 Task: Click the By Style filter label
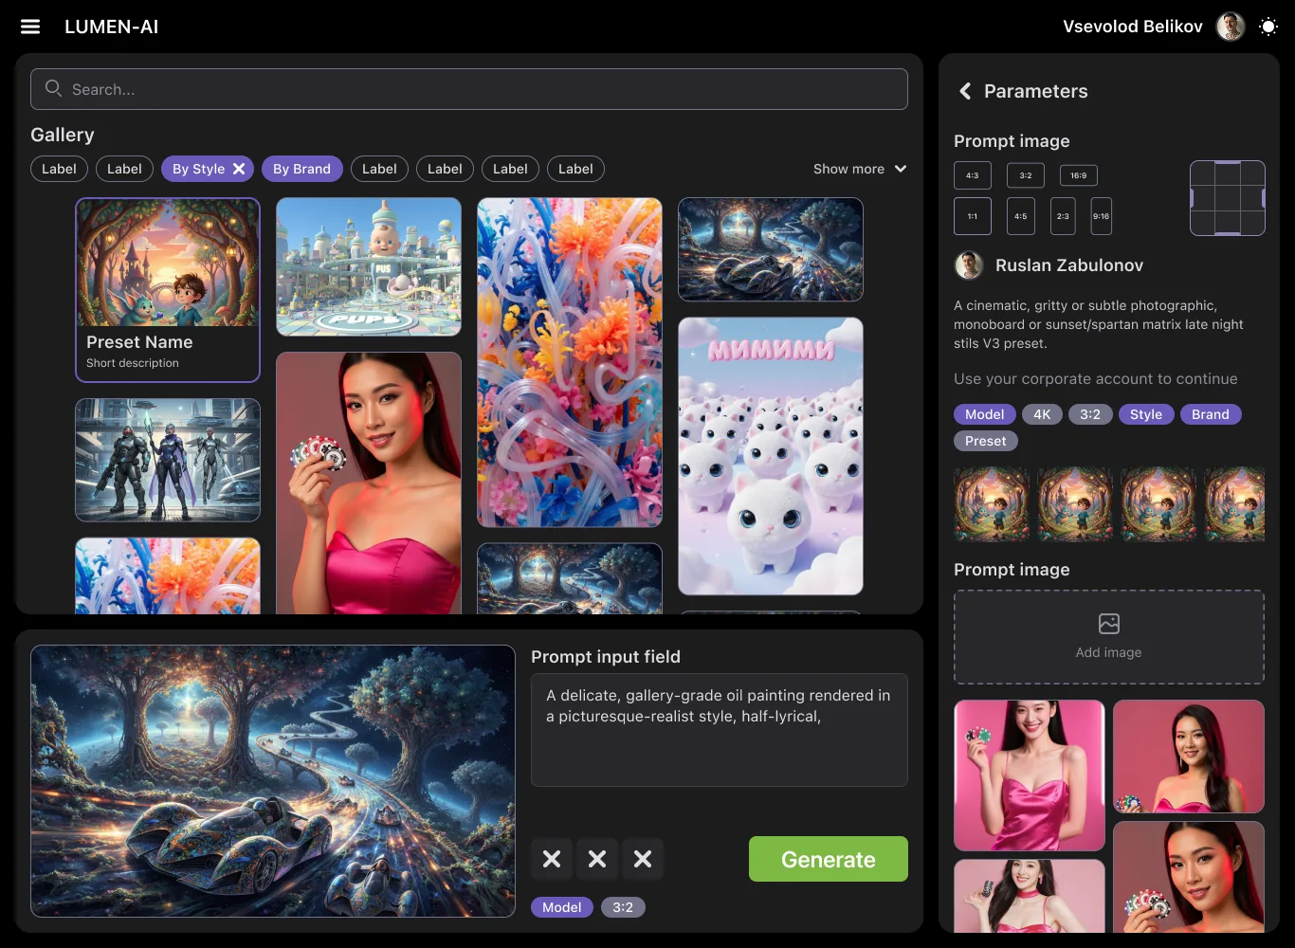point(198,169)
